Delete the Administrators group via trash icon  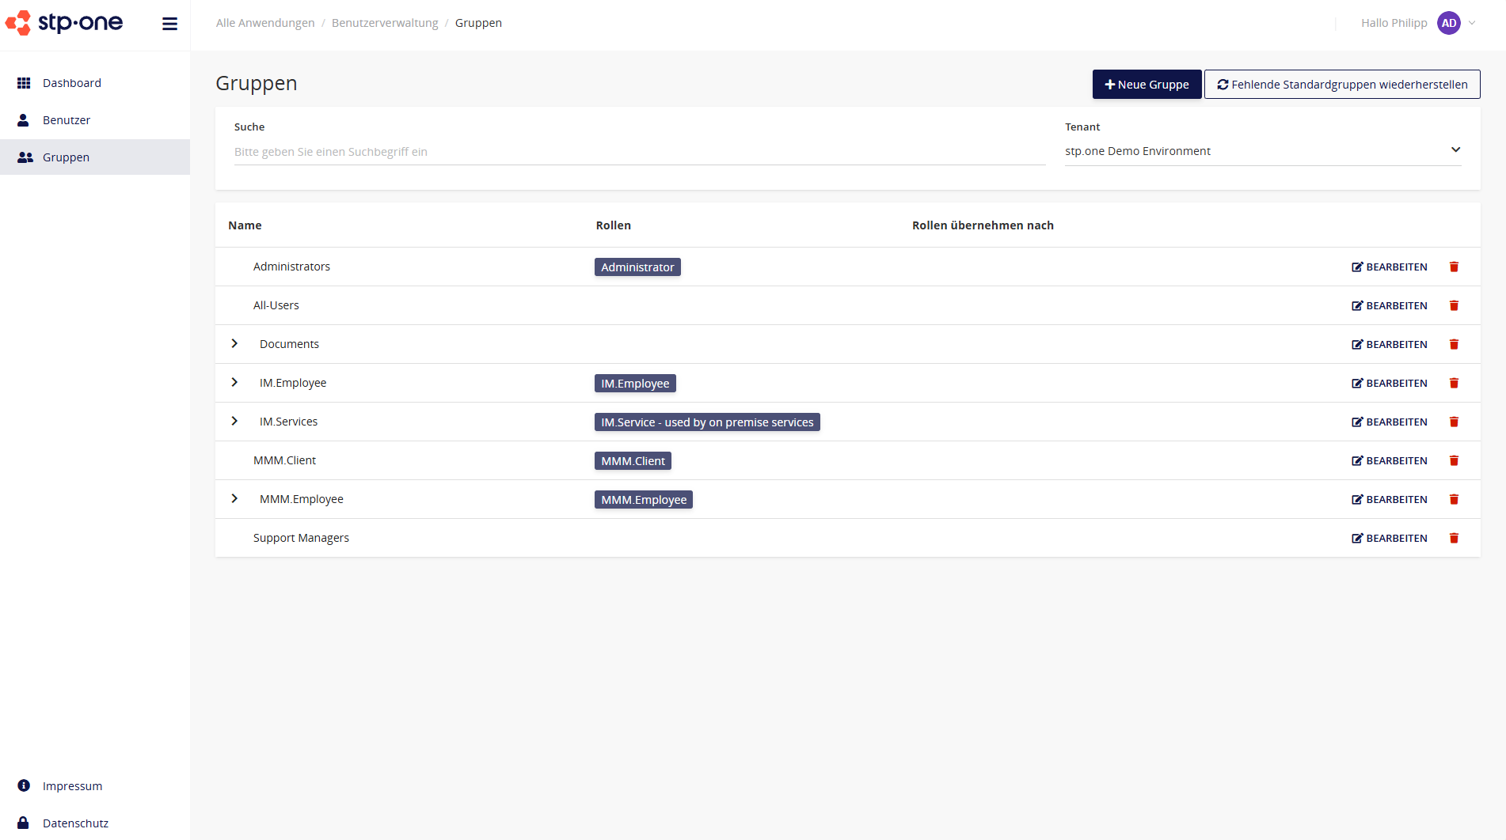click(1454, 267)
